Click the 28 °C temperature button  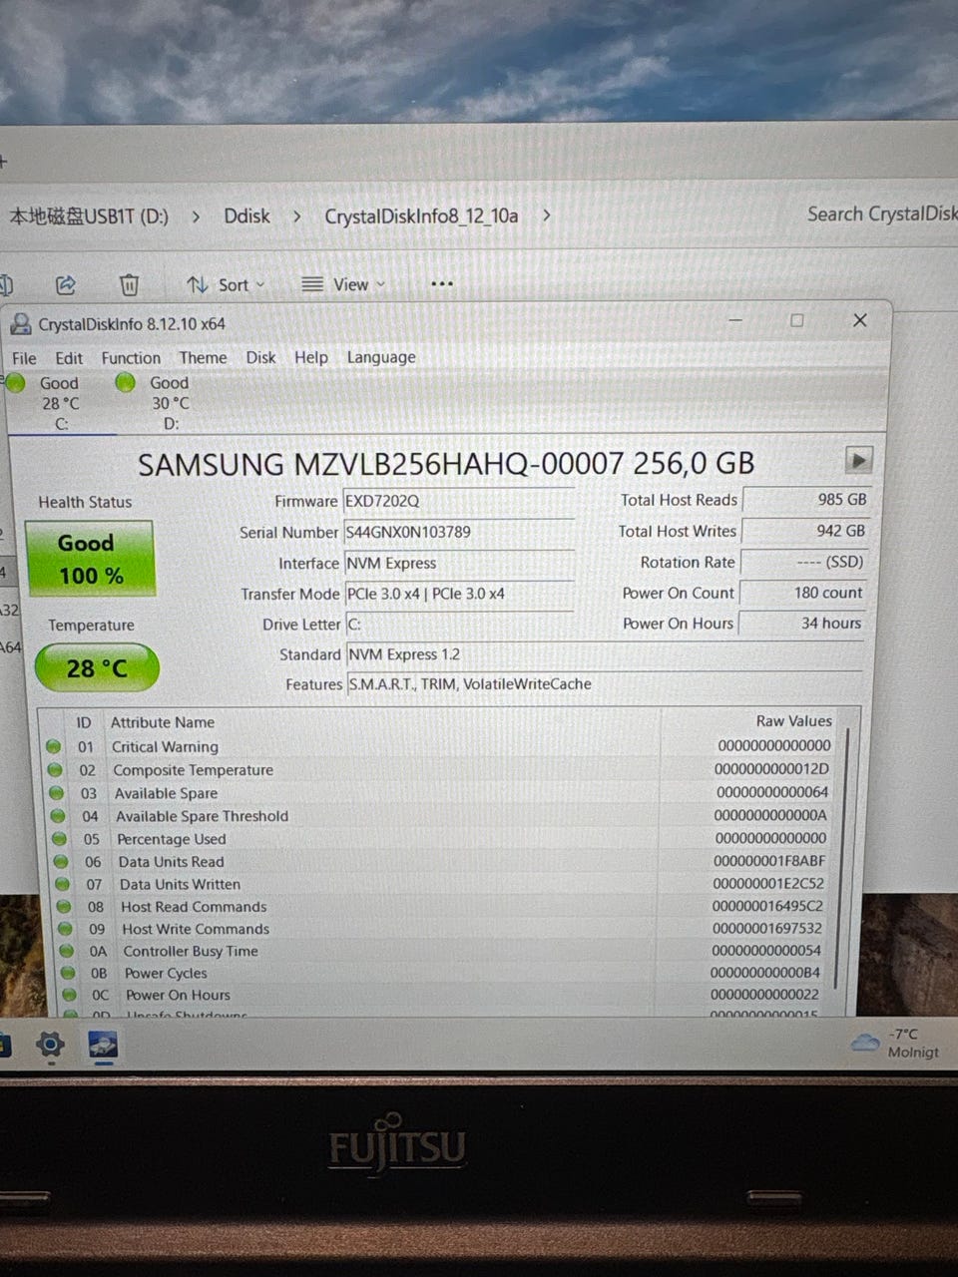pos(97,667)
